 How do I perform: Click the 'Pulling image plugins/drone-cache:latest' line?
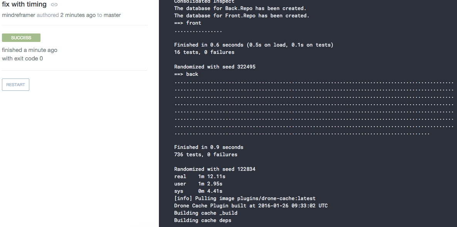[245, 199]
